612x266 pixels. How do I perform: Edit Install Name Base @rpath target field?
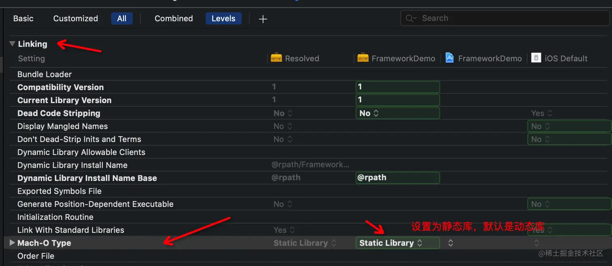397,178
